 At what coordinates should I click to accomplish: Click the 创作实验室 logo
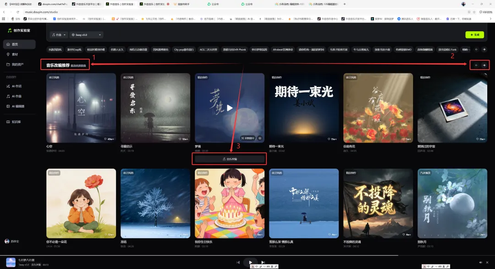coord(19,30)
